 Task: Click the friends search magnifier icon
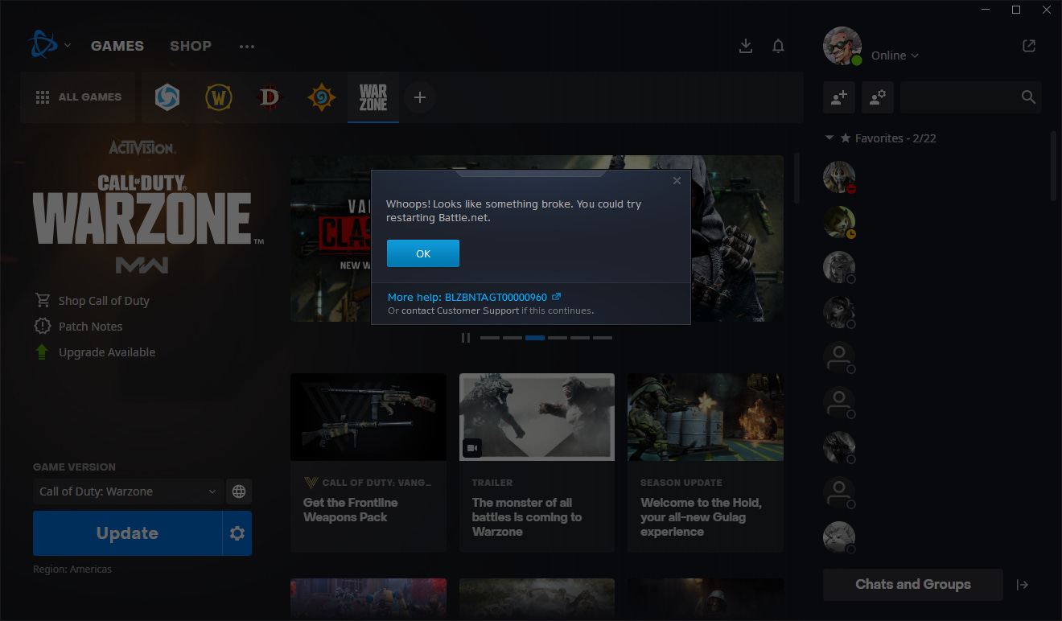1027,97
